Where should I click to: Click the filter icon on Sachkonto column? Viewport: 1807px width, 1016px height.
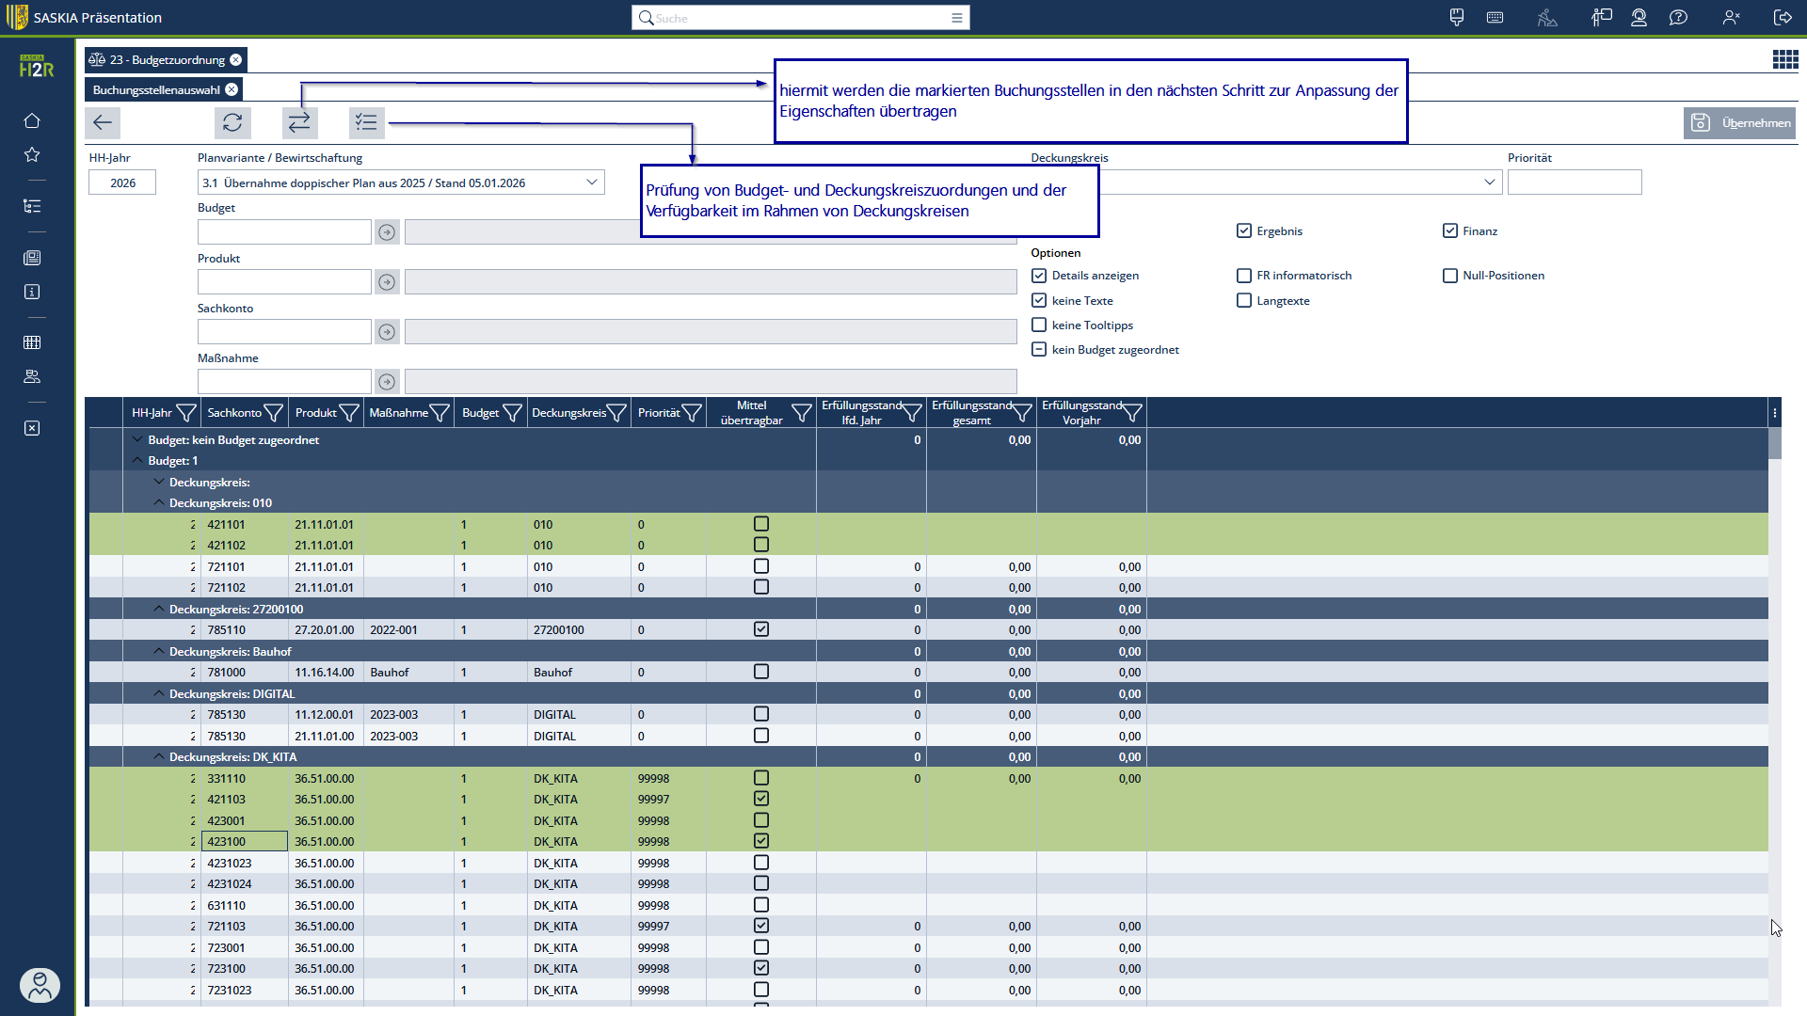point(274,413)
